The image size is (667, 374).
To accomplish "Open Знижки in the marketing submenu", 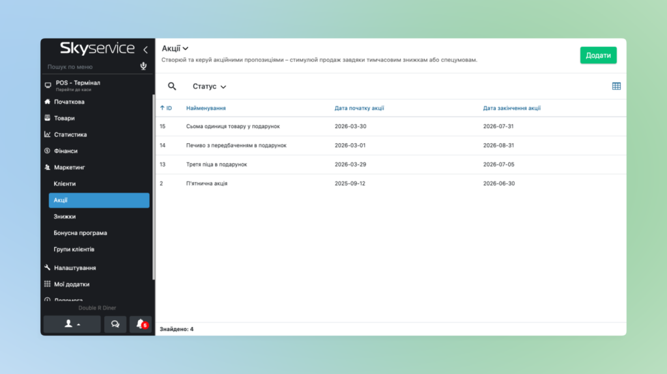I will coord(64,217).
